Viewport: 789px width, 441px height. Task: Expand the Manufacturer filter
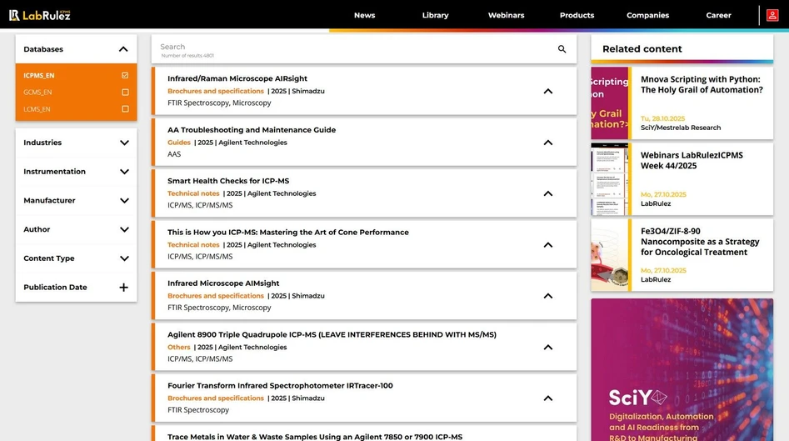pyautogui.click(x=124, y=200)
